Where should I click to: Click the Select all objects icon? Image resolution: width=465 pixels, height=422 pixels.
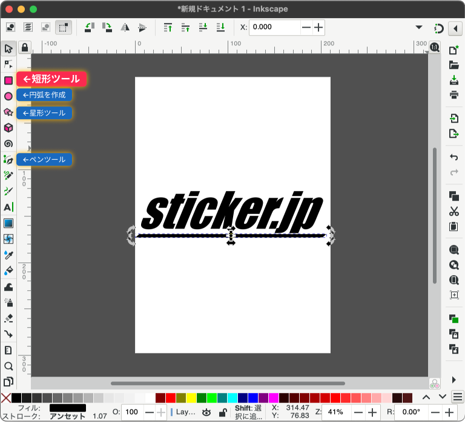pyautogui.click(x=11, y=27)
